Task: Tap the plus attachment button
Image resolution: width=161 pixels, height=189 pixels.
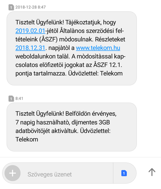Action: click(x=13, y=173)
